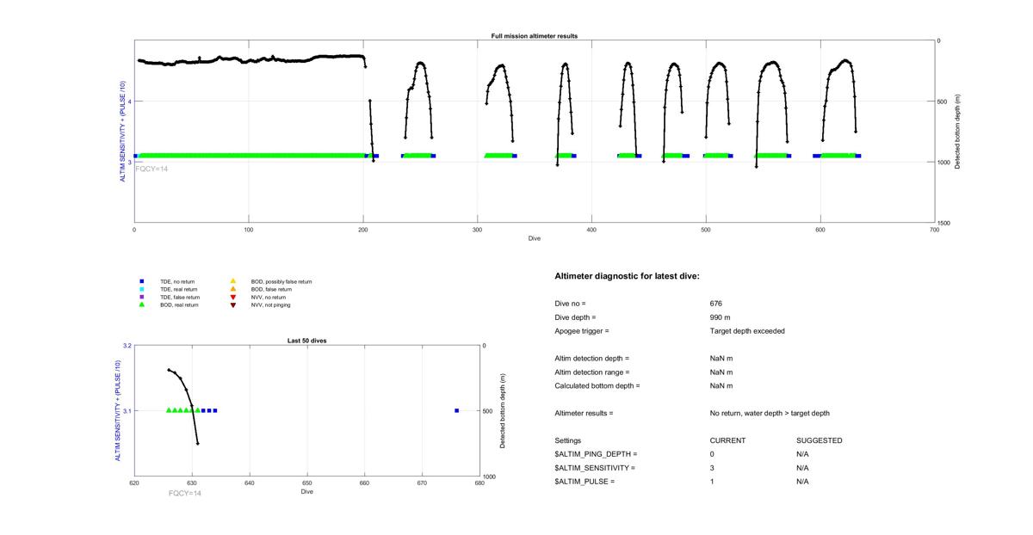
Task: Click the 'Apogee trigger =' label
Action: tap(582, 331)
